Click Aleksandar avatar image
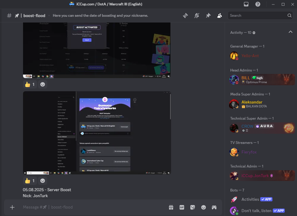297x216 pixels. coord(234,104)
